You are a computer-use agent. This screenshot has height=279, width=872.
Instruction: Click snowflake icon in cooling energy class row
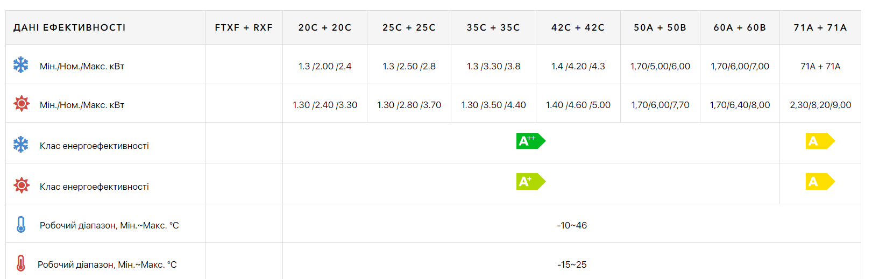(21, 144)
